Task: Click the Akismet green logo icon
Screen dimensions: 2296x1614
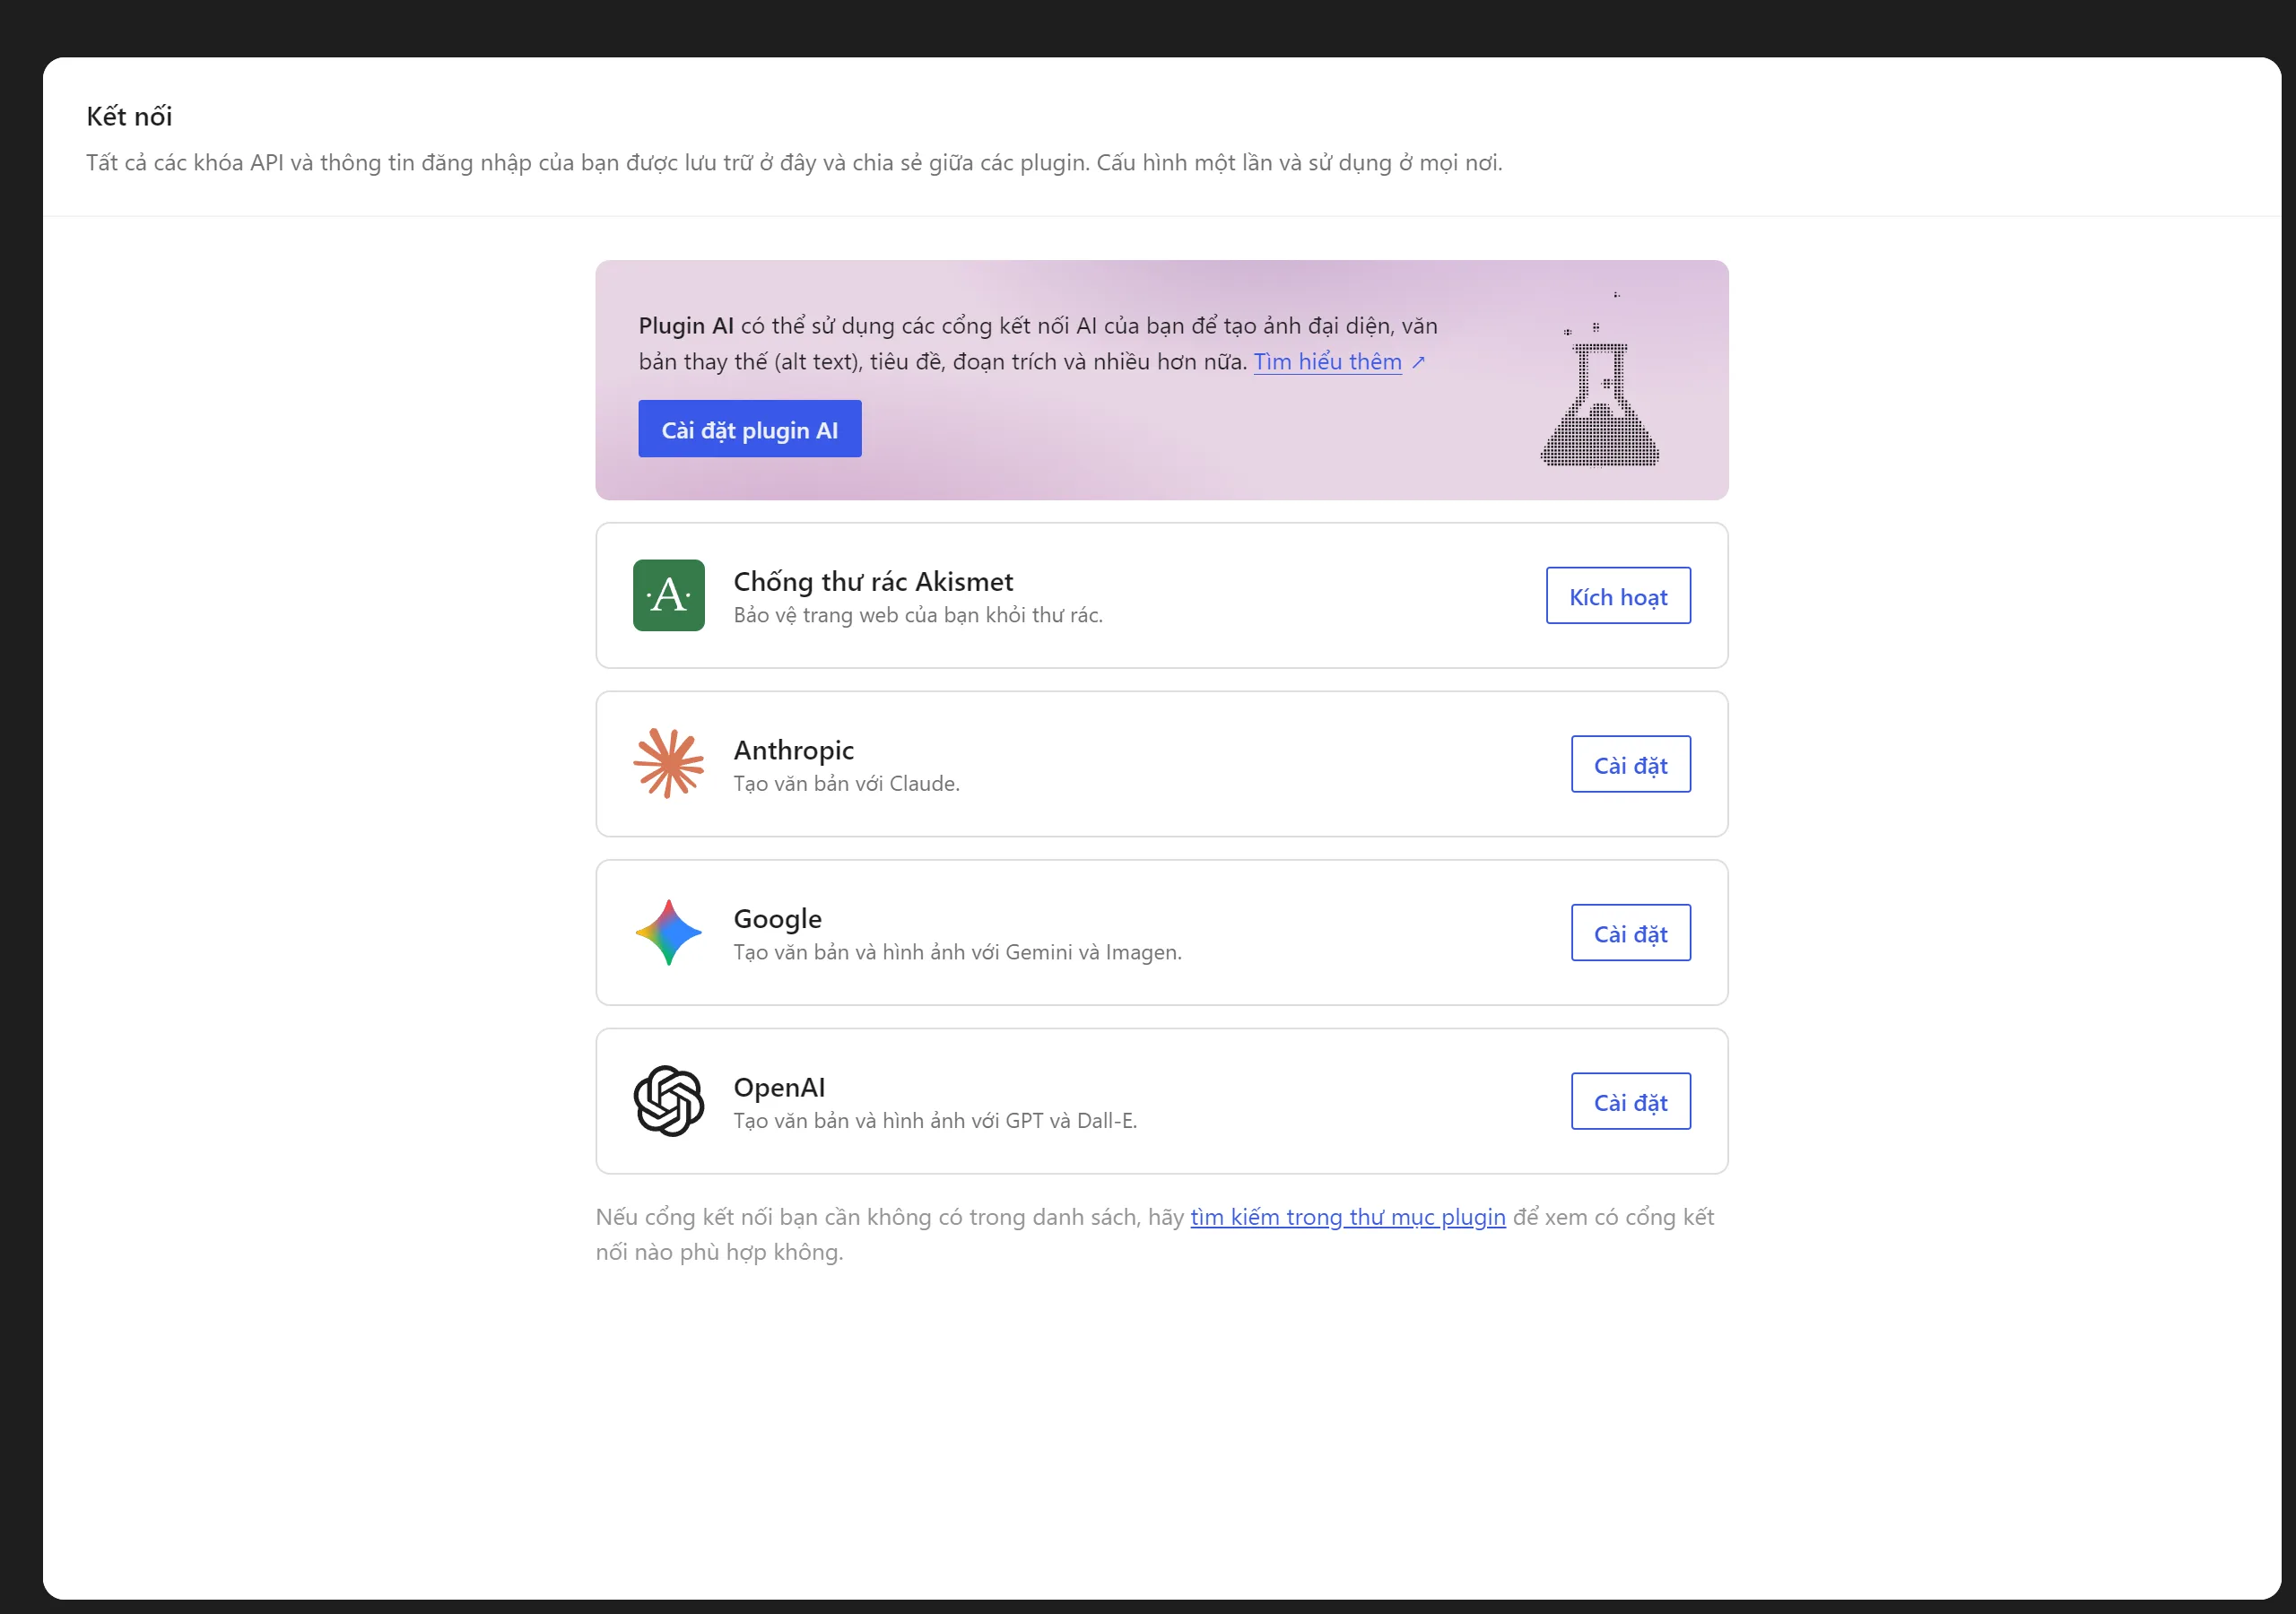Action: coord(668,595)
